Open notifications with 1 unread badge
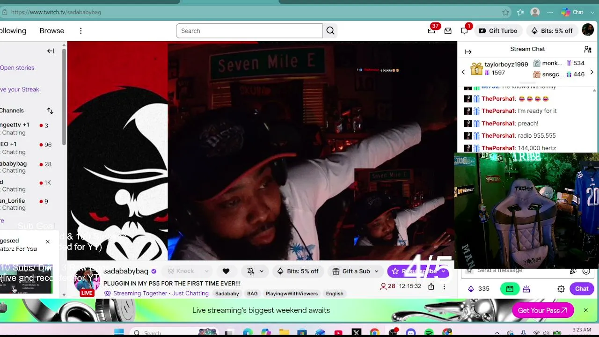This screenshot has width=599, height=337. click(464, 31)
